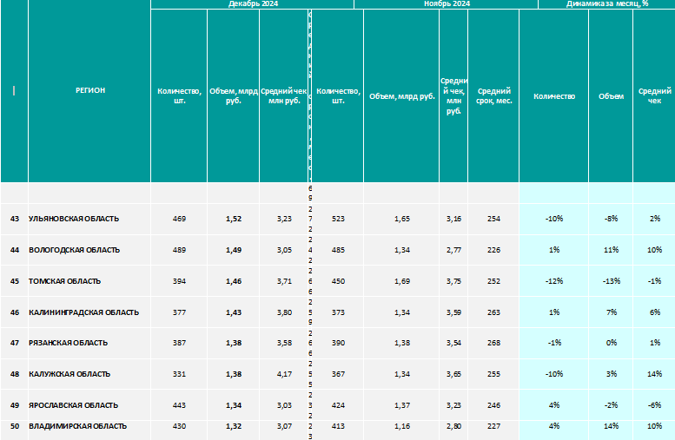Click the Динамика Количество header cell
The width and height of the screenshot is (675, 440).
point(554,95)
